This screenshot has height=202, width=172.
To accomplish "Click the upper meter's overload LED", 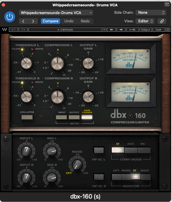I will 147,51.
